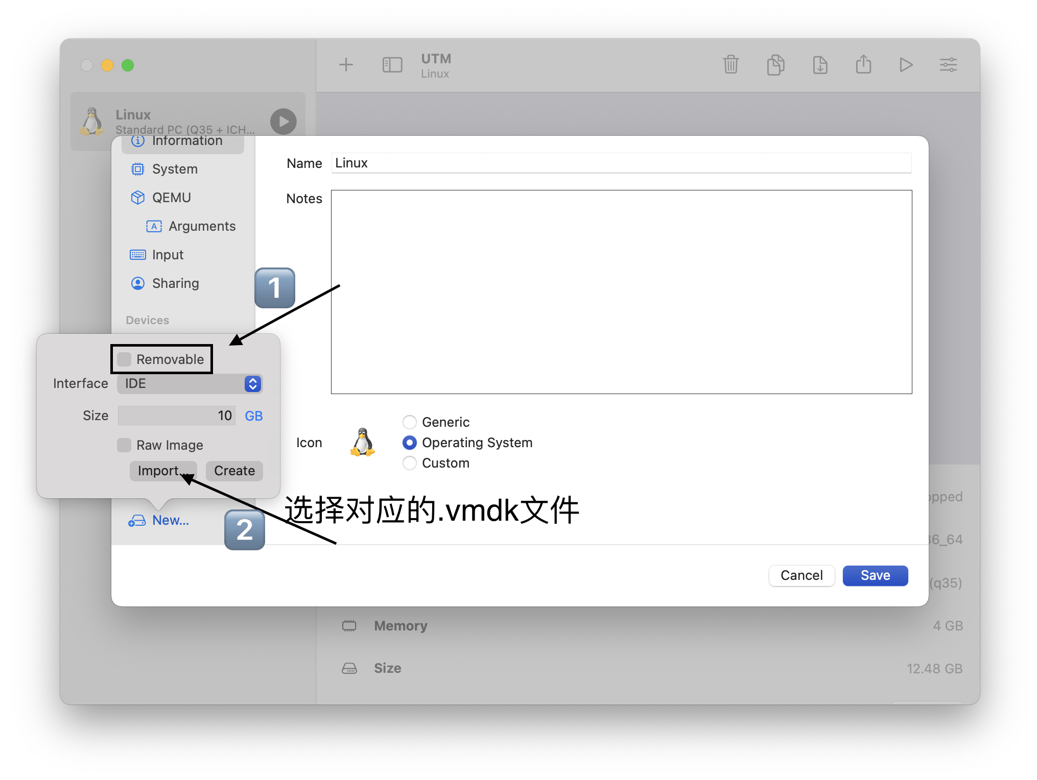
Task: Click the trash icon to delete the VM
Action: click(x=730, y=65)
